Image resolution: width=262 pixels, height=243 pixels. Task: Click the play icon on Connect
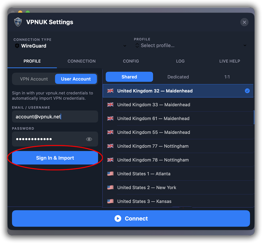click(x=118, y=219)
